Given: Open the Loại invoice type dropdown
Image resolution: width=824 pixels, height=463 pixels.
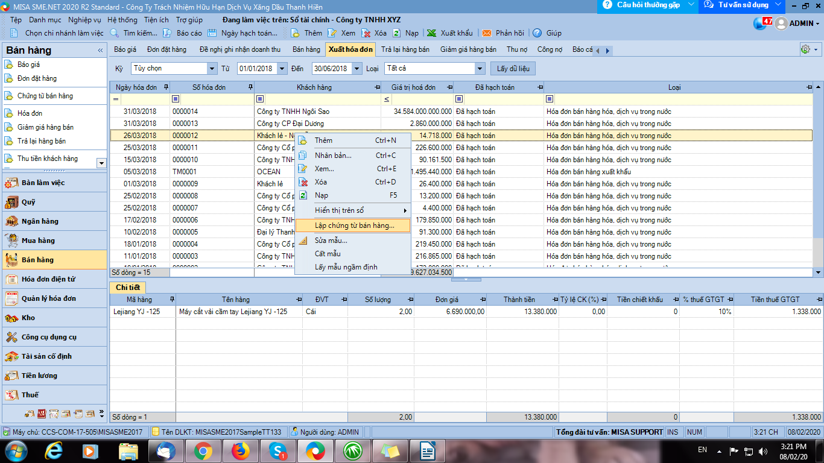Looking at the screenshot, I should coord(480,68).
